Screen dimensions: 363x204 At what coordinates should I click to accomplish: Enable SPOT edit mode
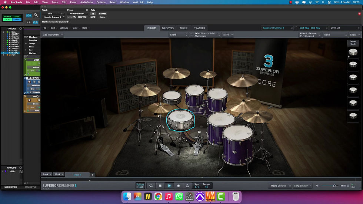17,17
